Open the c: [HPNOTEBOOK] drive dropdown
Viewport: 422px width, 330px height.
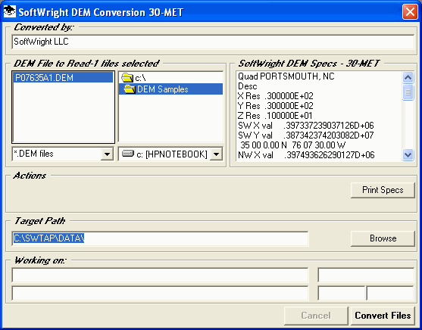216,154
